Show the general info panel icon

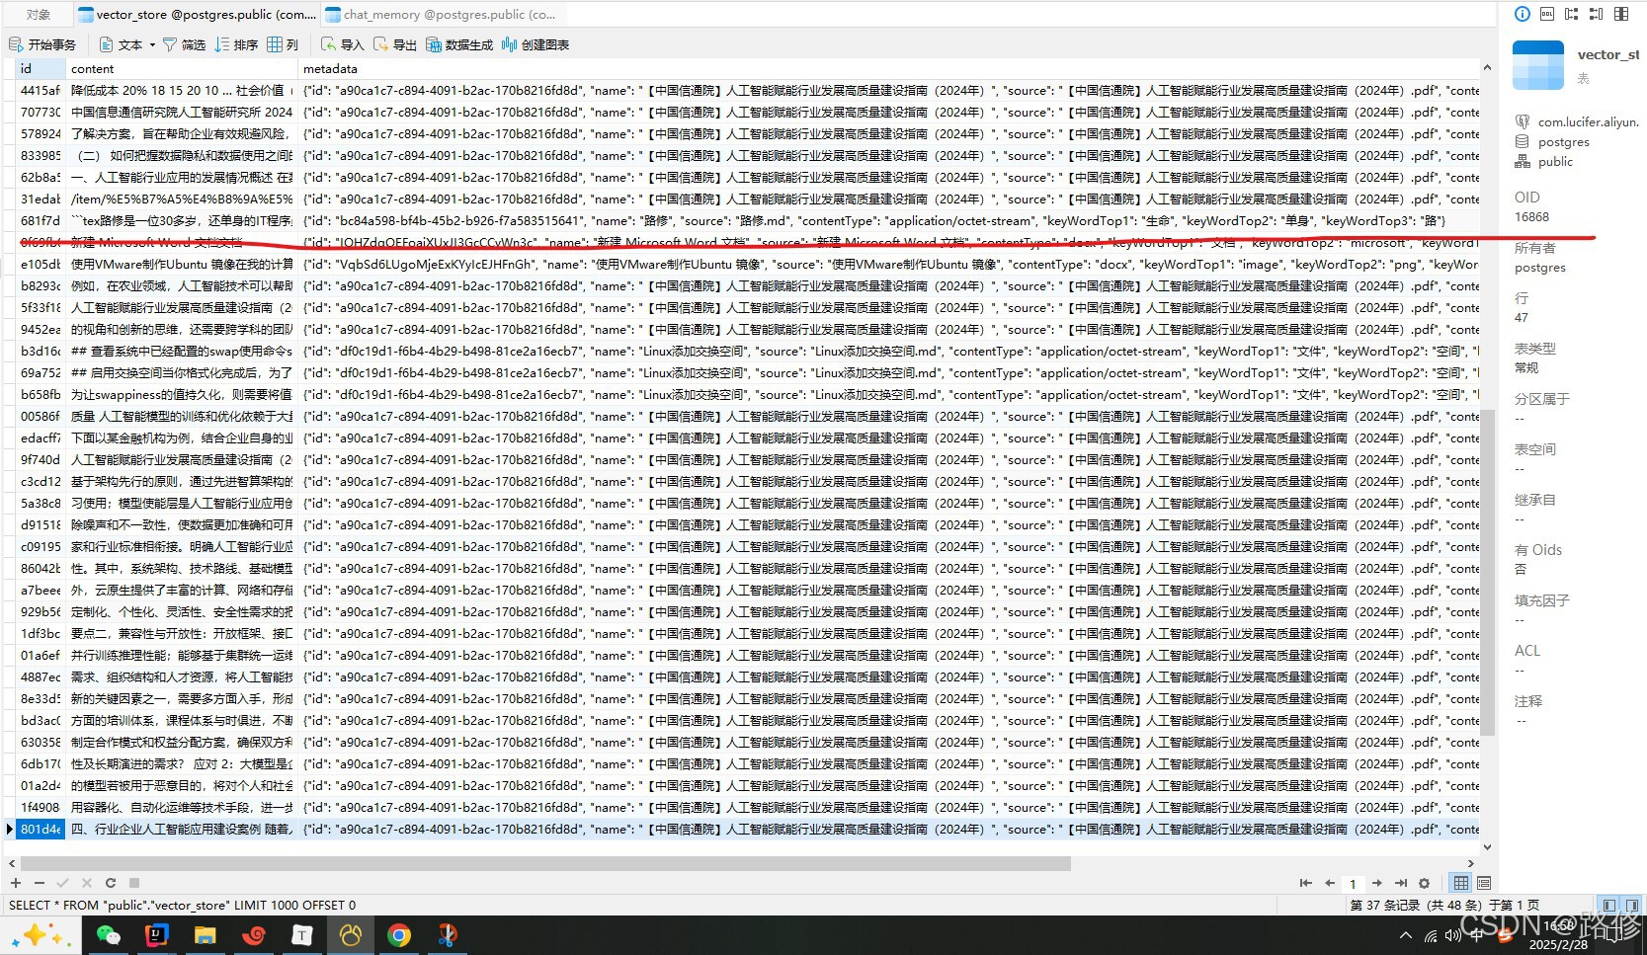coord(1523,14)
